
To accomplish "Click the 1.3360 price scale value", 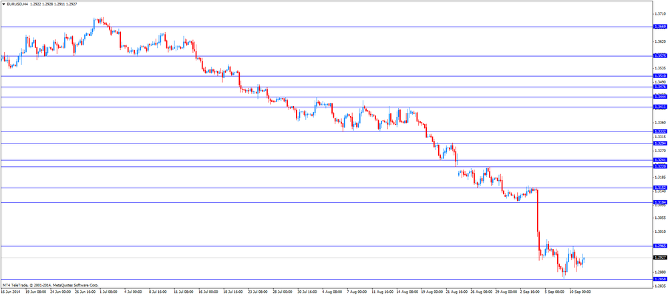I will [x=661, y=123].
